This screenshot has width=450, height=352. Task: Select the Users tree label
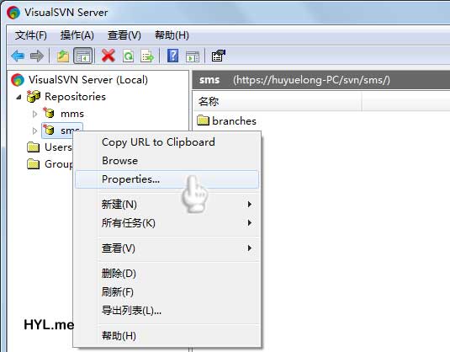click(58, 147)
